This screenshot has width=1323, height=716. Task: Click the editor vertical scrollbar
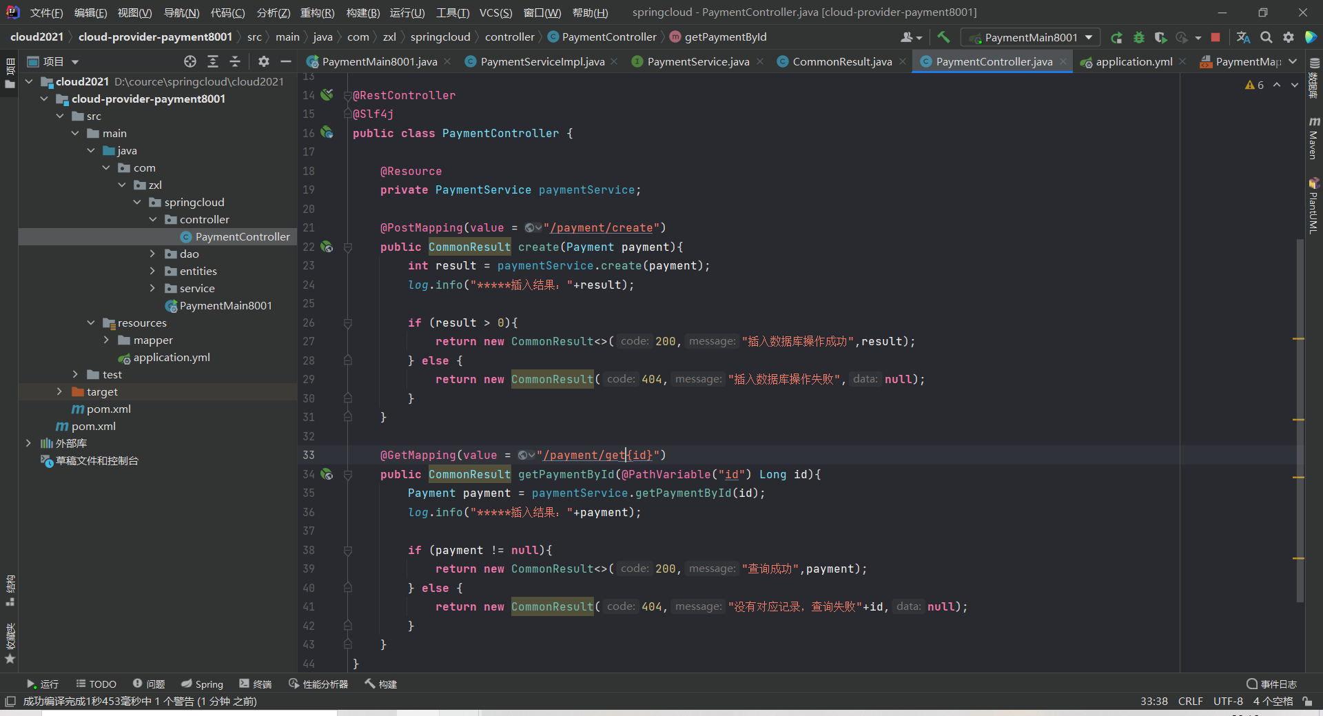1300,420
